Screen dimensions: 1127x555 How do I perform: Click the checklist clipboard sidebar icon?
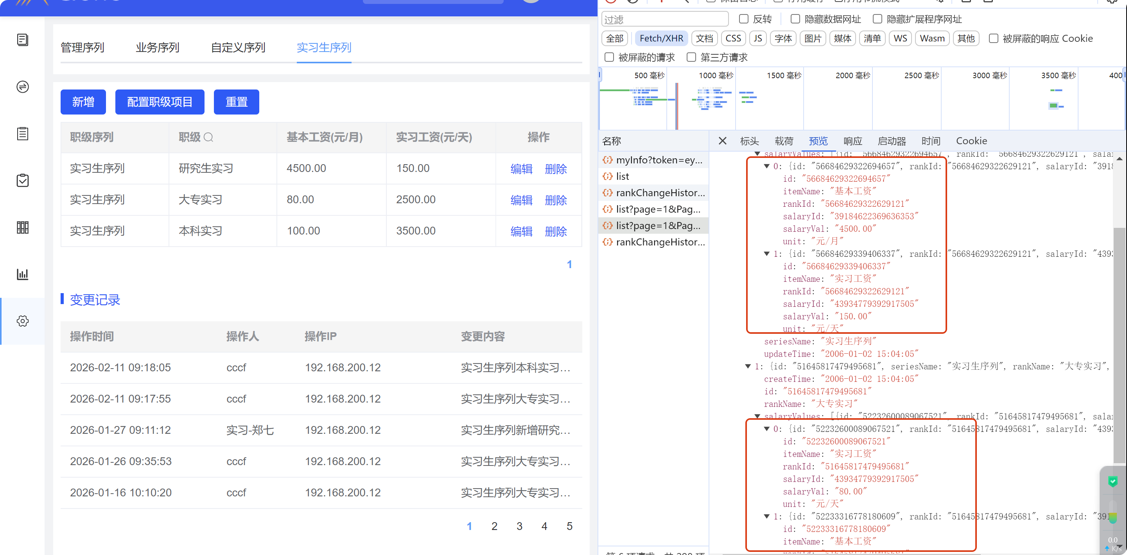23,180
